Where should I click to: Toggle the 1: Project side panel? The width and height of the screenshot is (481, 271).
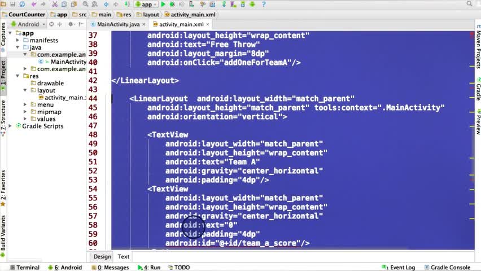[x=3, y=76]
